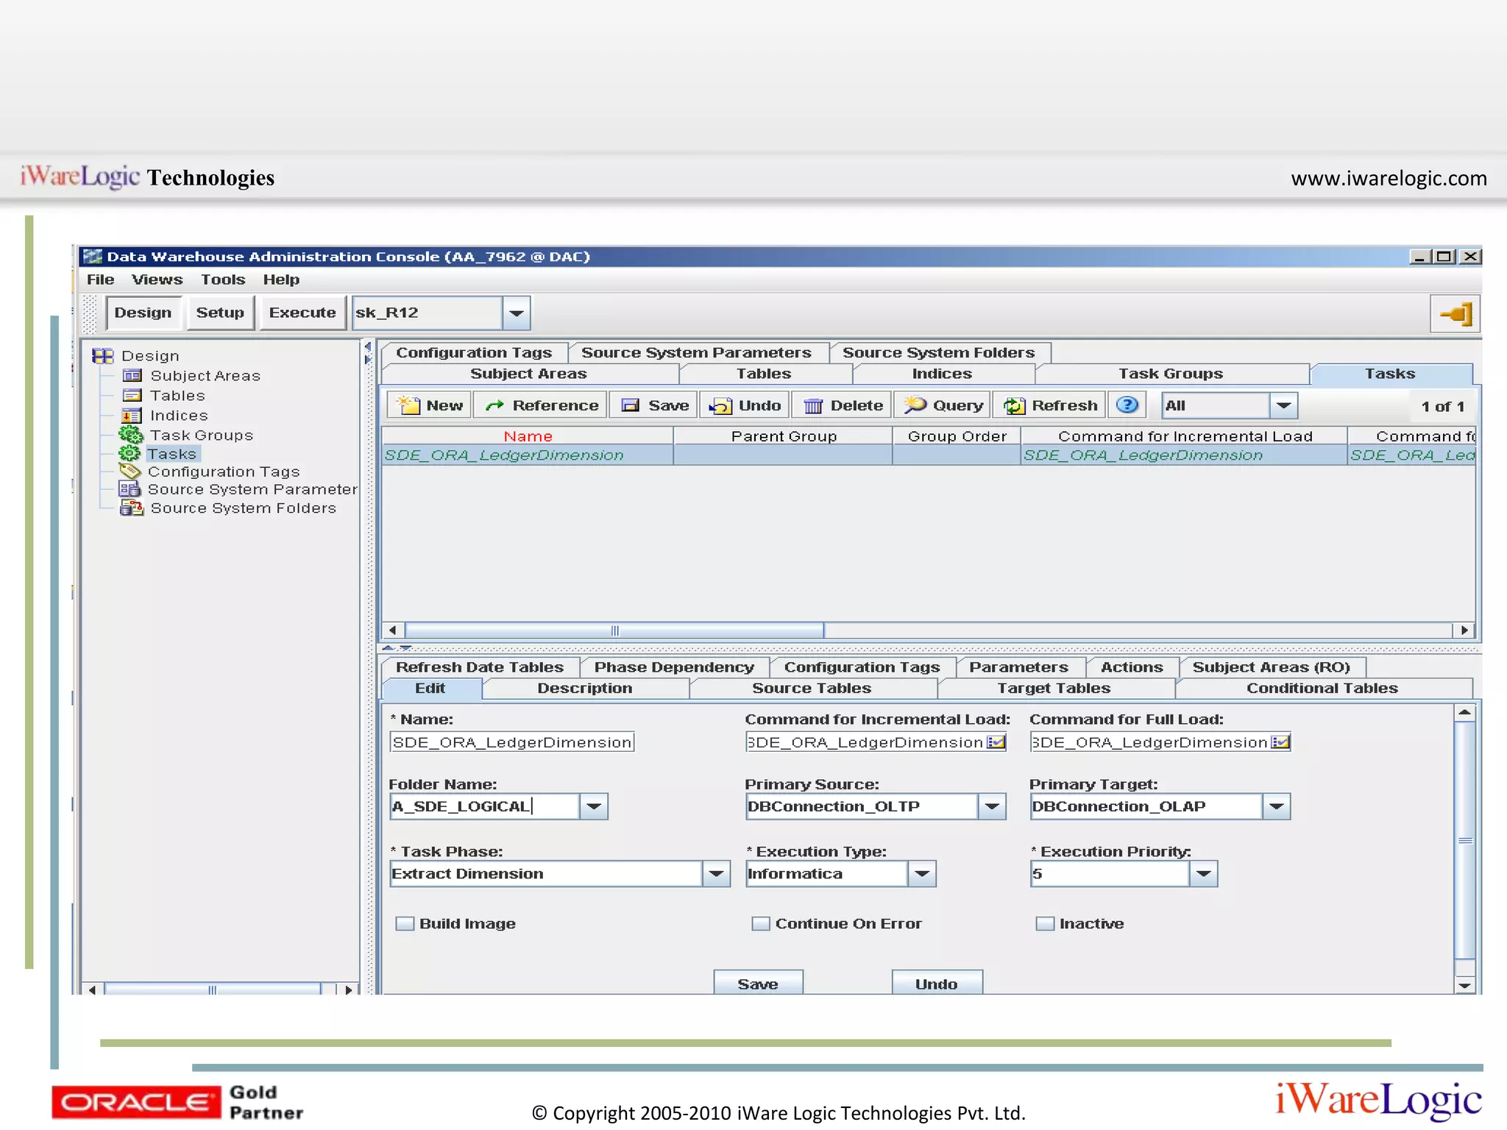Screen dimensions: 1507x1130
Task: Expand the sk_R12 container dropdown
Action: 517,313
